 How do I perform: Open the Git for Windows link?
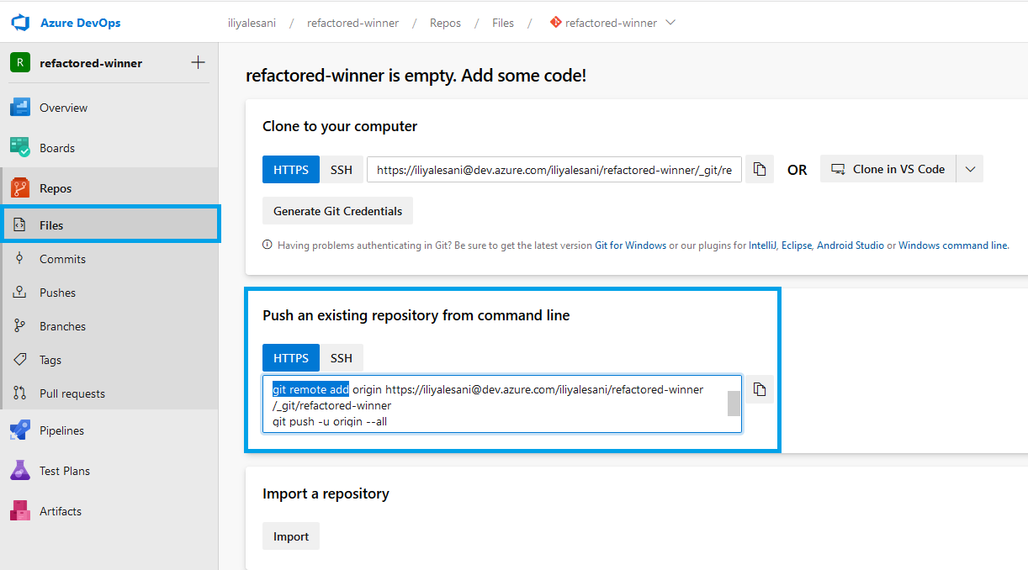tap(631, 245)
